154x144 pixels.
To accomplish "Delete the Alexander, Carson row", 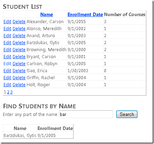I will (19, 22).
